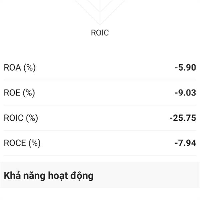Tap the radar chart right diagonal gridline
Viewport: 200px width, 200px height.
pos(113,12)
